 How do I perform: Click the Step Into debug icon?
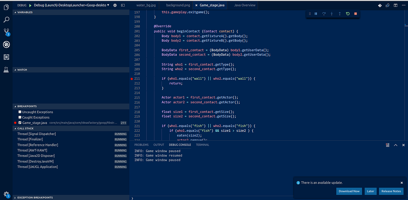point(331,14)
